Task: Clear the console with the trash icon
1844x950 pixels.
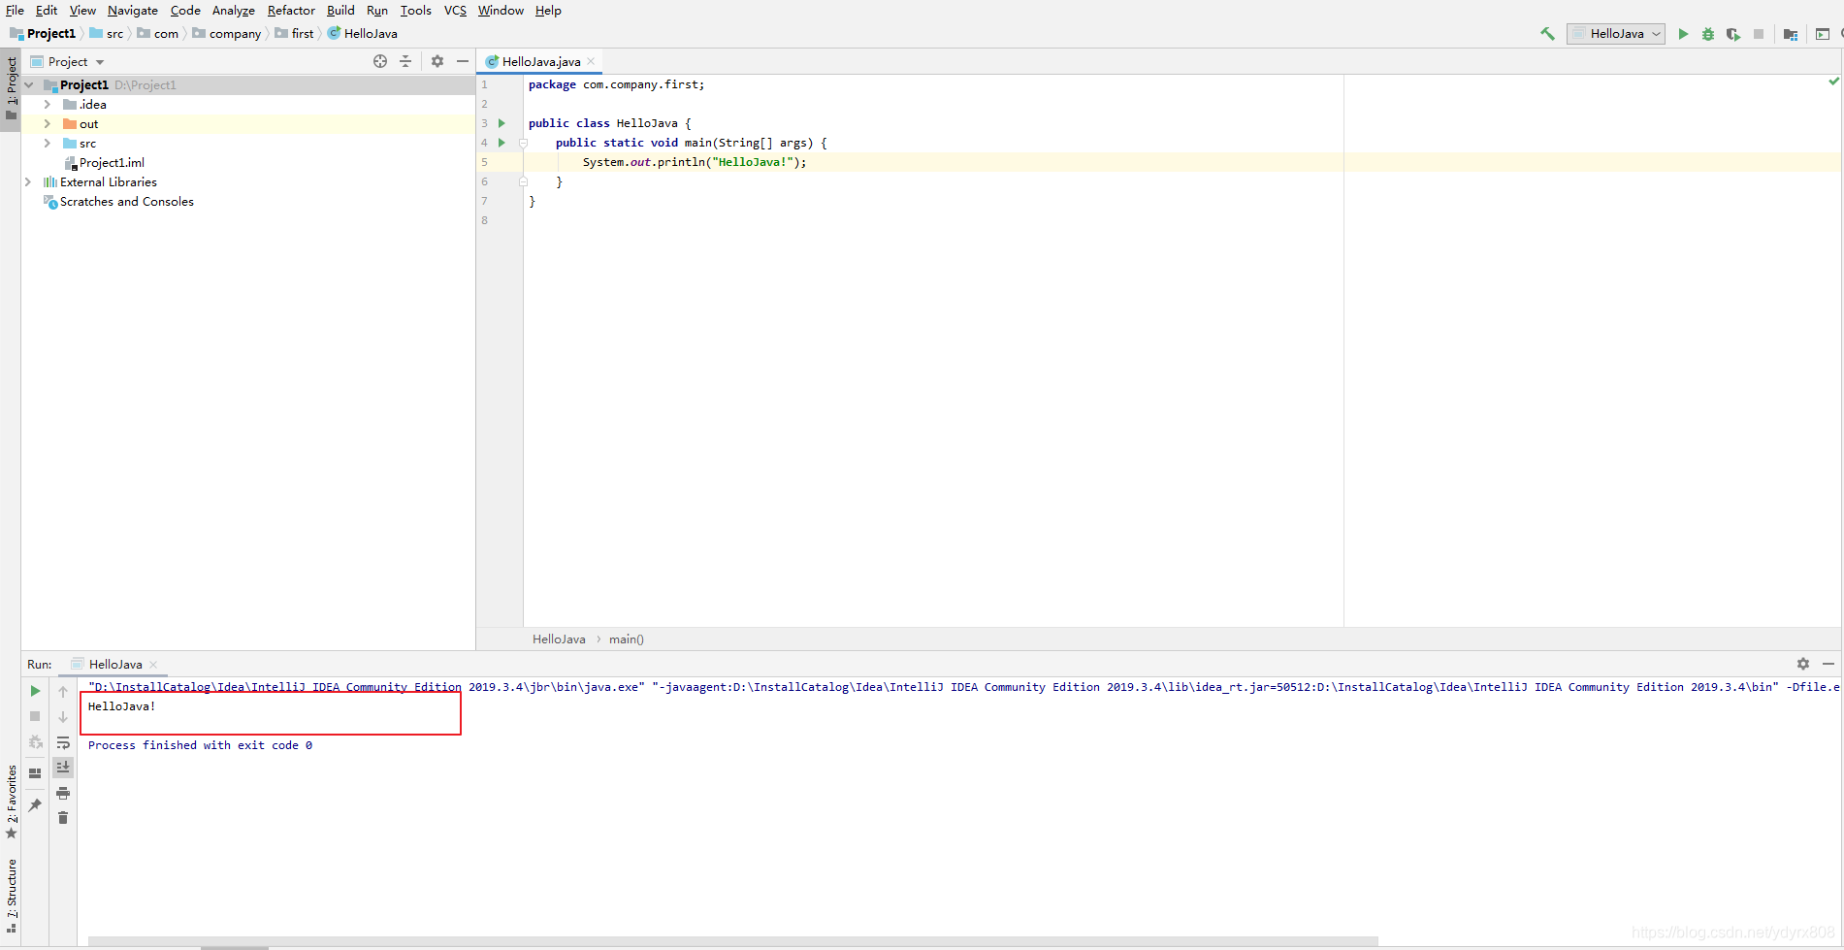Action: coord(63,818)
